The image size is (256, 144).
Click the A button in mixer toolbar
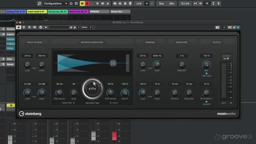[x=108, y=4]
